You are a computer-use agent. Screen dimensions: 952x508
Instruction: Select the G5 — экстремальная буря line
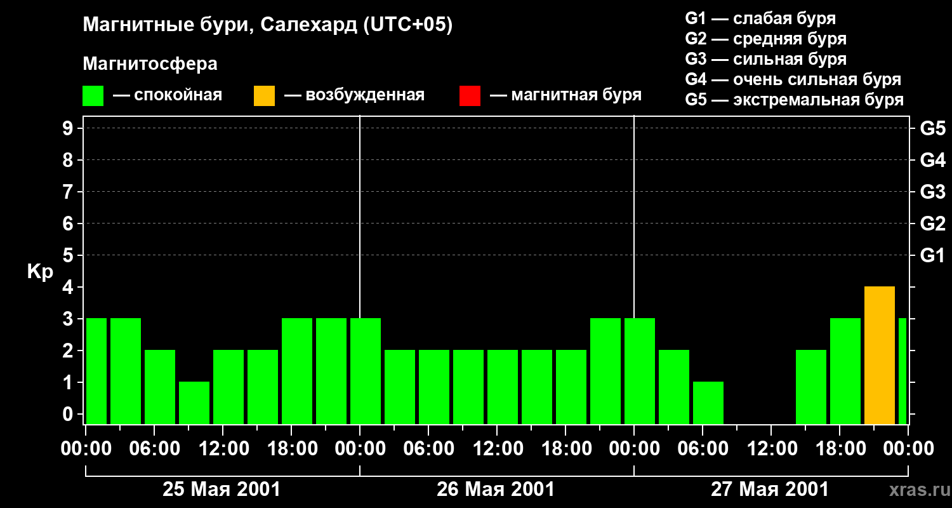coord(794,100)
